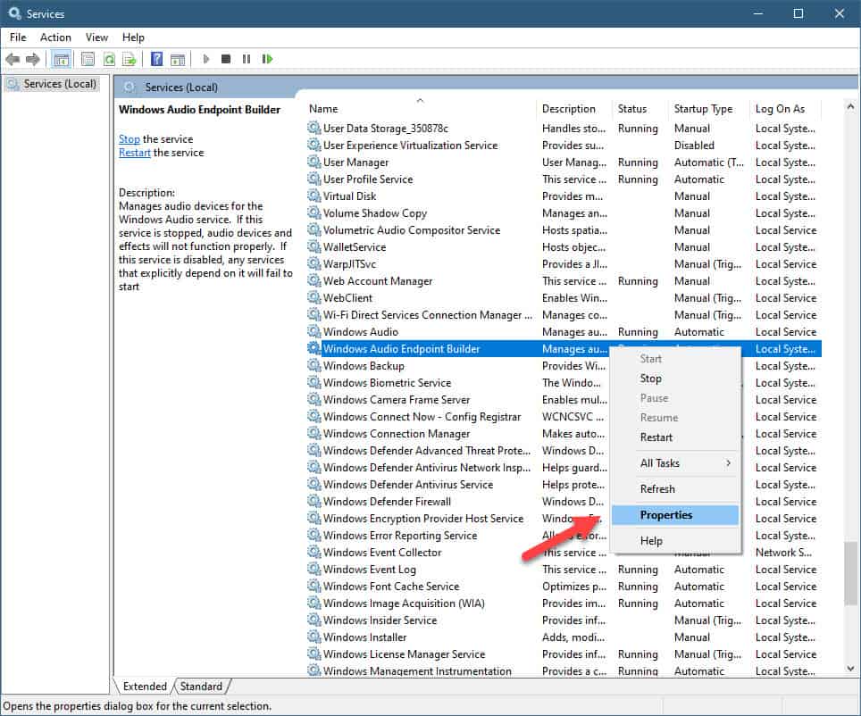Click the Forward arrow toolbar icon
This screenshot has width=861, height=716.
(x=33, y=59)
